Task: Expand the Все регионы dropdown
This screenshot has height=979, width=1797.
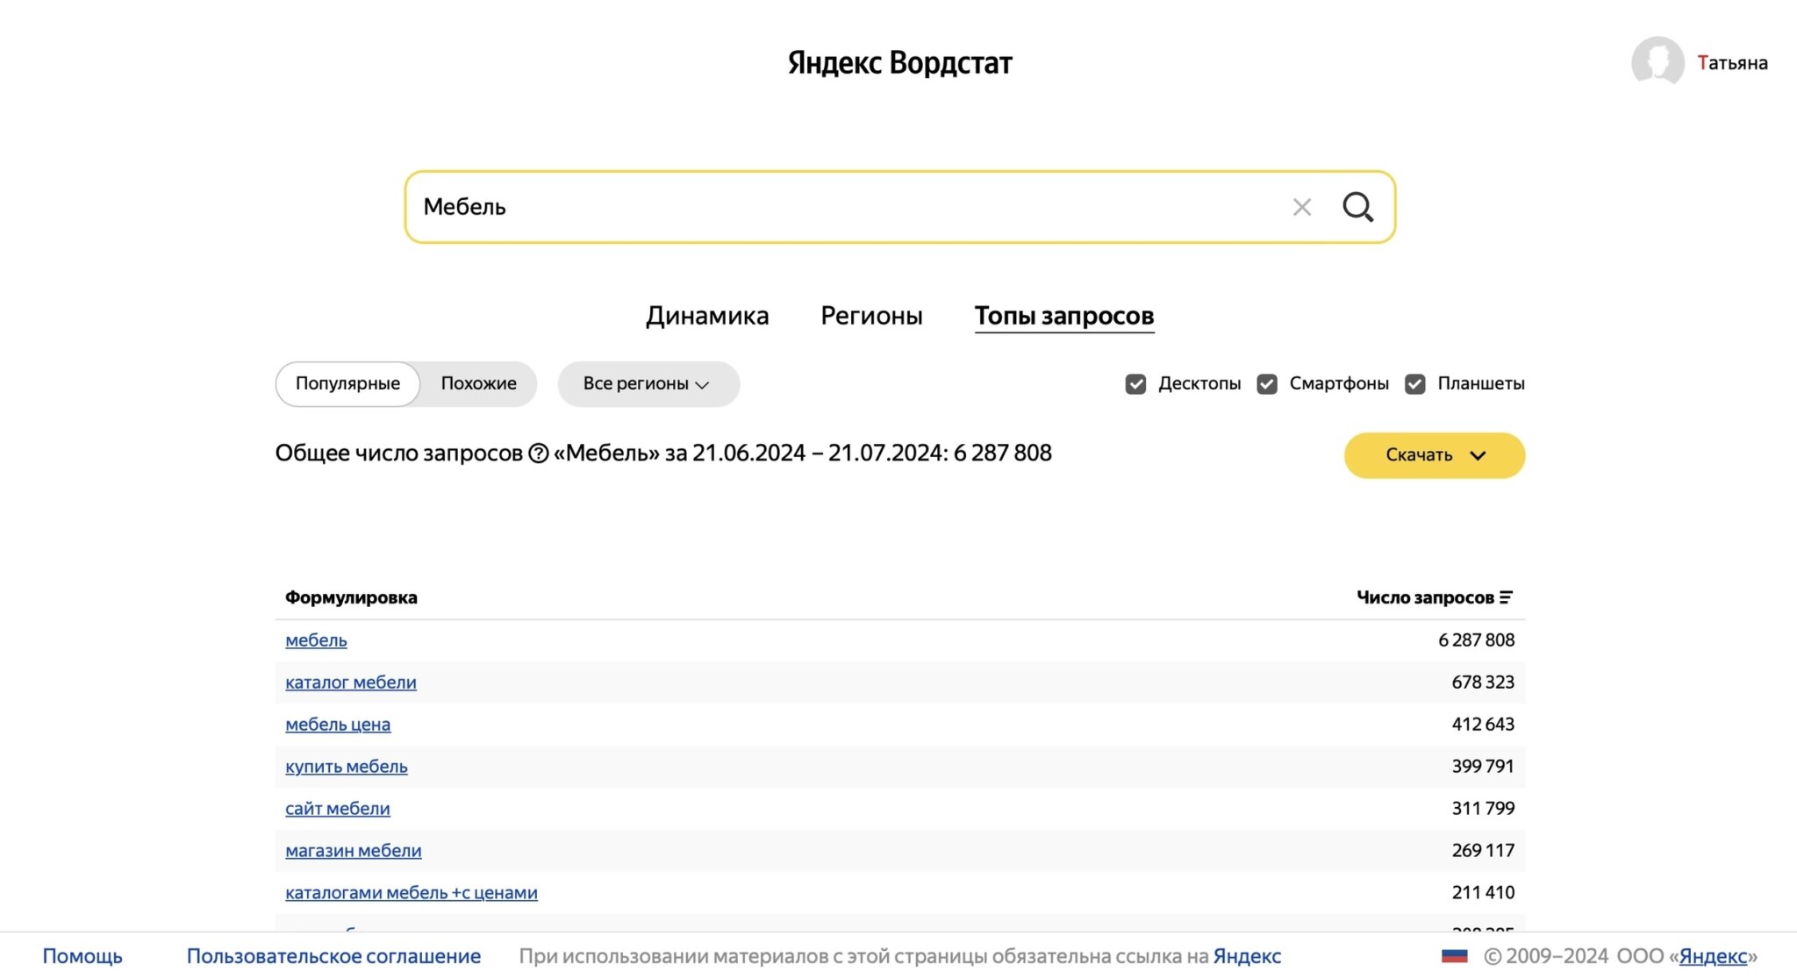Action: 648,384
